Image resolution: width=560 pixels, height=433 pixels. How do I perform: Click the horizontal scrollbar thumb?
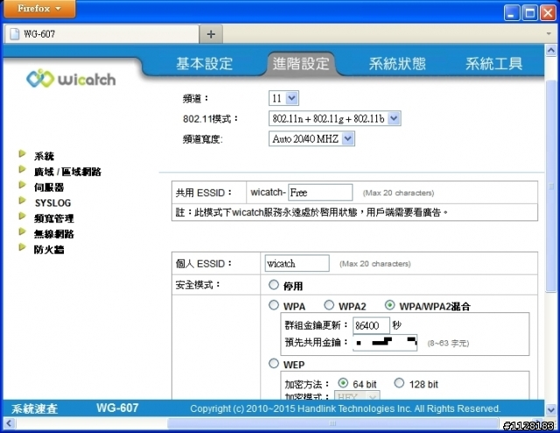click(x=332, y=423)
